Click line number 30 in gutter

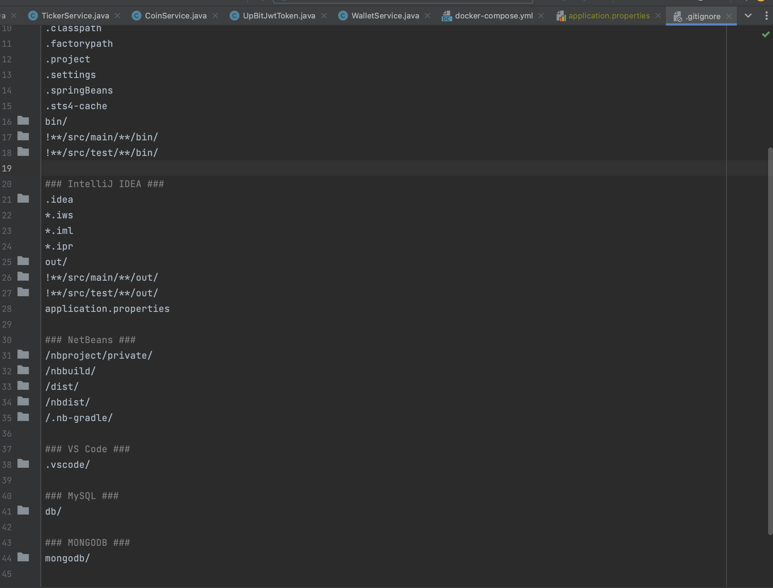[x=7, y=340]
